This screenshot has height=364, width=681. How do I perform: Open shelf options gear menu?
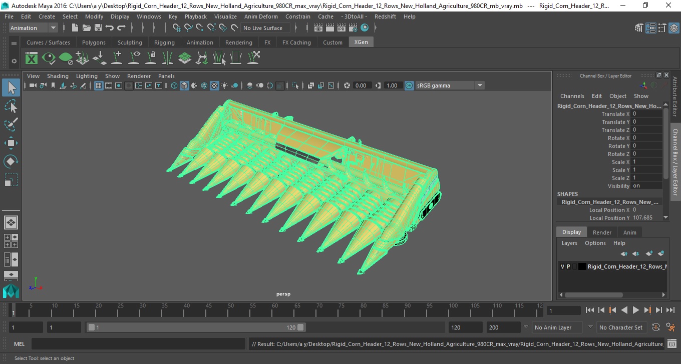click(14, 61)
